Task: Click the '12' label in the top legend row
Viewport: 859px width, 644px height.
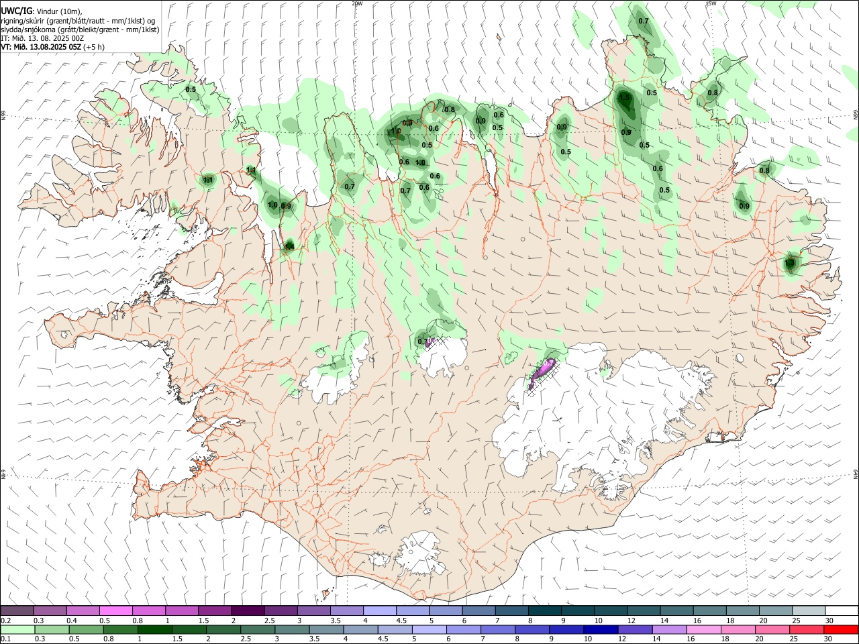Action: [631, 621]
